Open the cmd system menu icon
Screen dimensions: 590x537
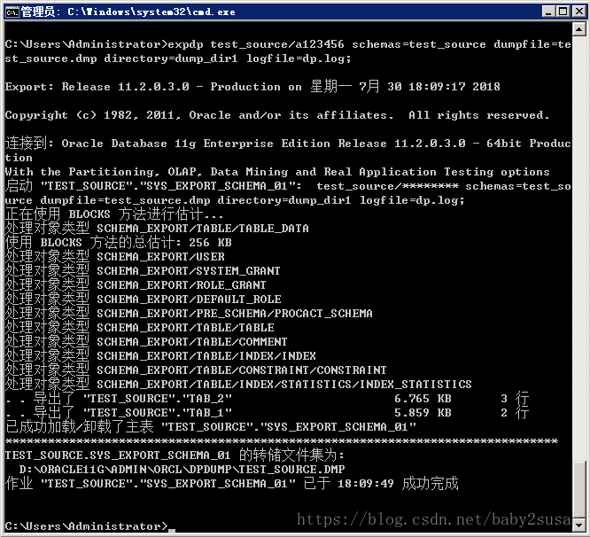12,12
